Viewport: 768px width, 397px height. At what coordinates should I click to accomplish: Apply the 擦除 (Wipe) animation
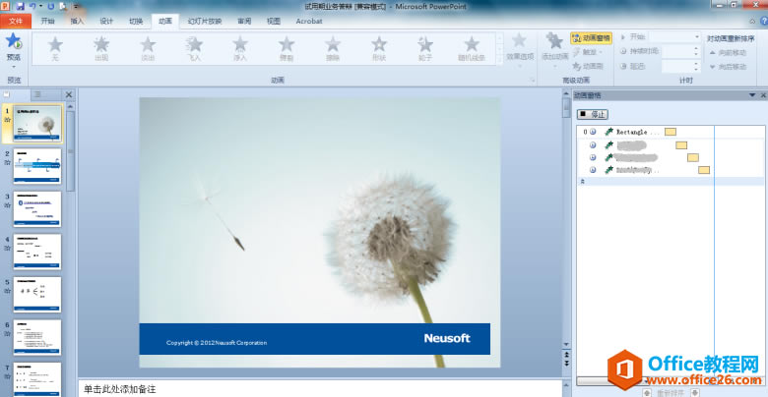pyautogui.click(x=333, y=48)
